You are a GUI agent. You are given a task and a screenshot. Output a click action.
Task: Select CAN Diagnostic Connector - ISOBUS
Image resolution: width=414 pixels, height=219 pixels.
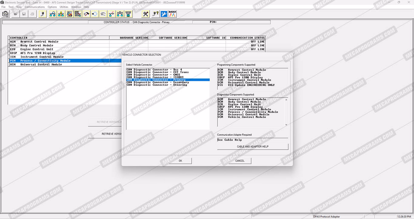[x=155, y=77]
